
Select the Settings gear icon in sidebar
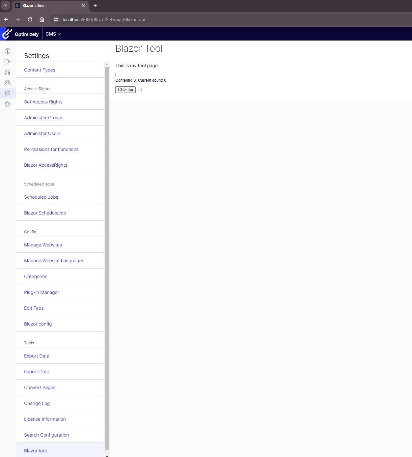[8, 93]
